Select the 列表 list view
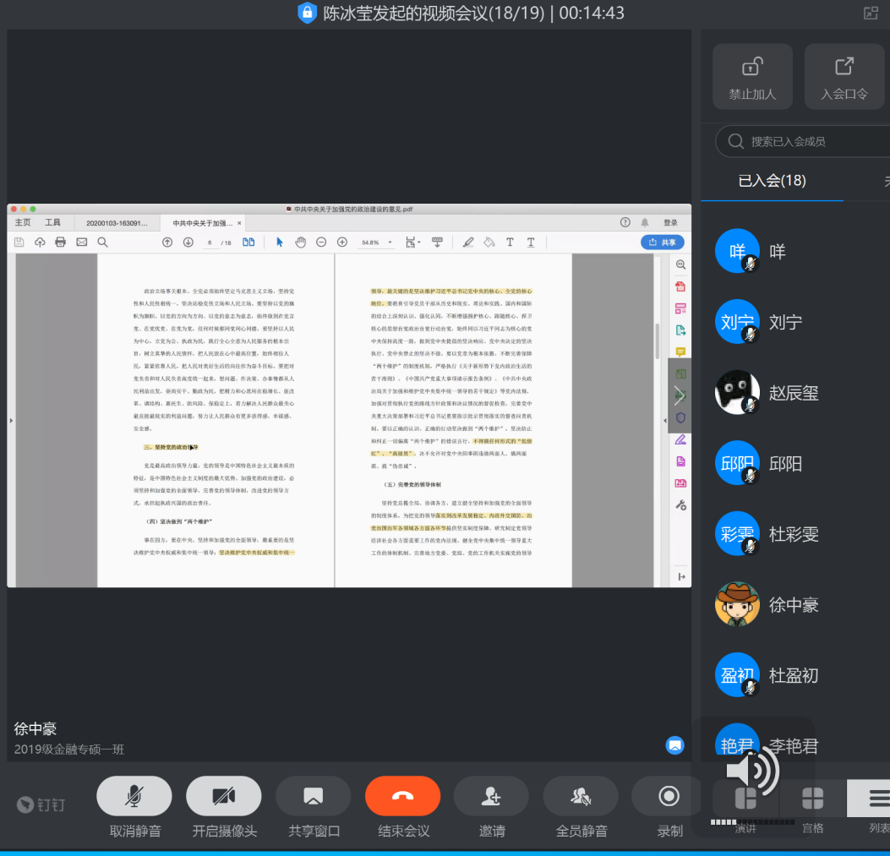890x856 pixels. tap(878, 799)
